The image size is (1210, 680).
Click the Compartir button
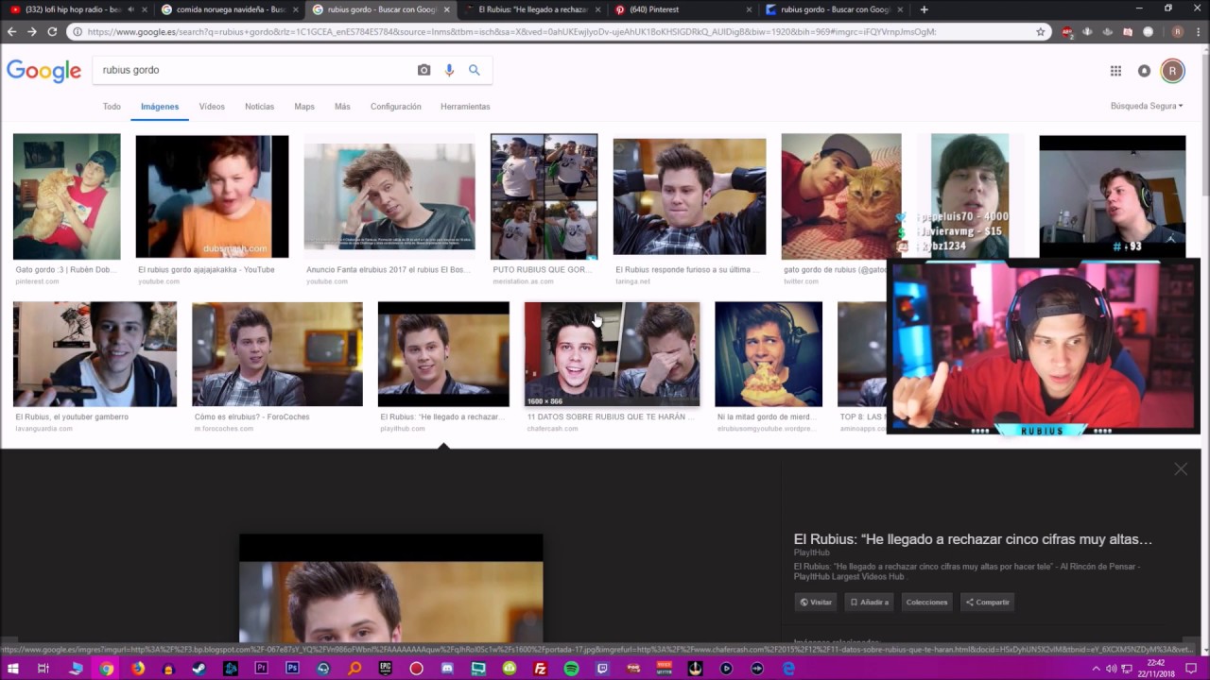[987, 602]
